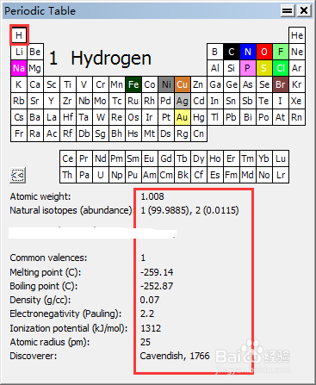Select Gadolinium (Gd) cell
The height and width of the screenshot is (385, 316).
point(166,158)
